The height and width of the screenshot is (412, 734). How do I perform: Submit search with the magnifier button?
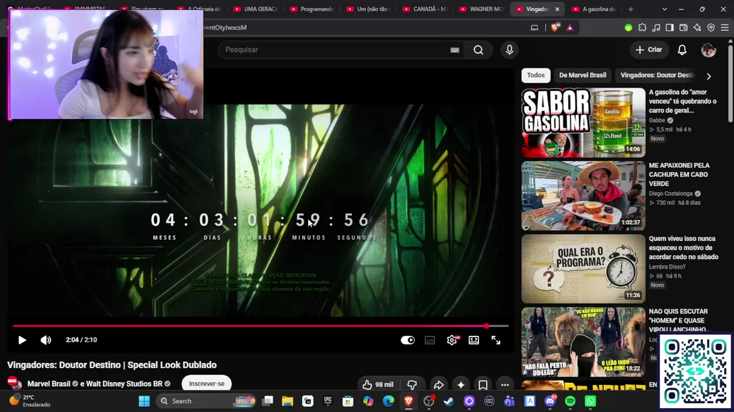(x=478, y=50)
